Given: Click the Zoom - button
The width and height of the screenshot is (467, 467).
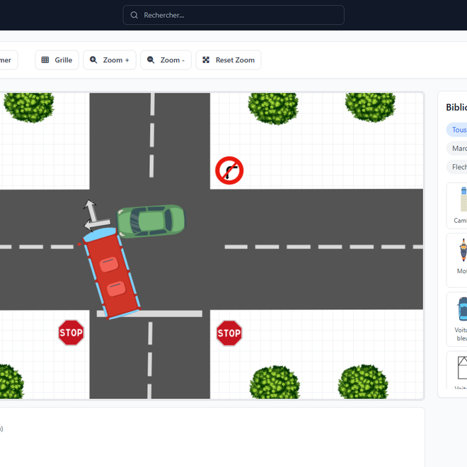Looking at the screenshot, I should [166, 60].
